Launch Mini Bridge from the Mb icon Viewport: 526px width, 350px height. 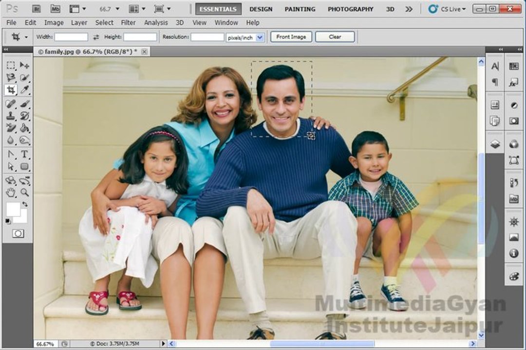pyautogui.click(x=55, y=9)
